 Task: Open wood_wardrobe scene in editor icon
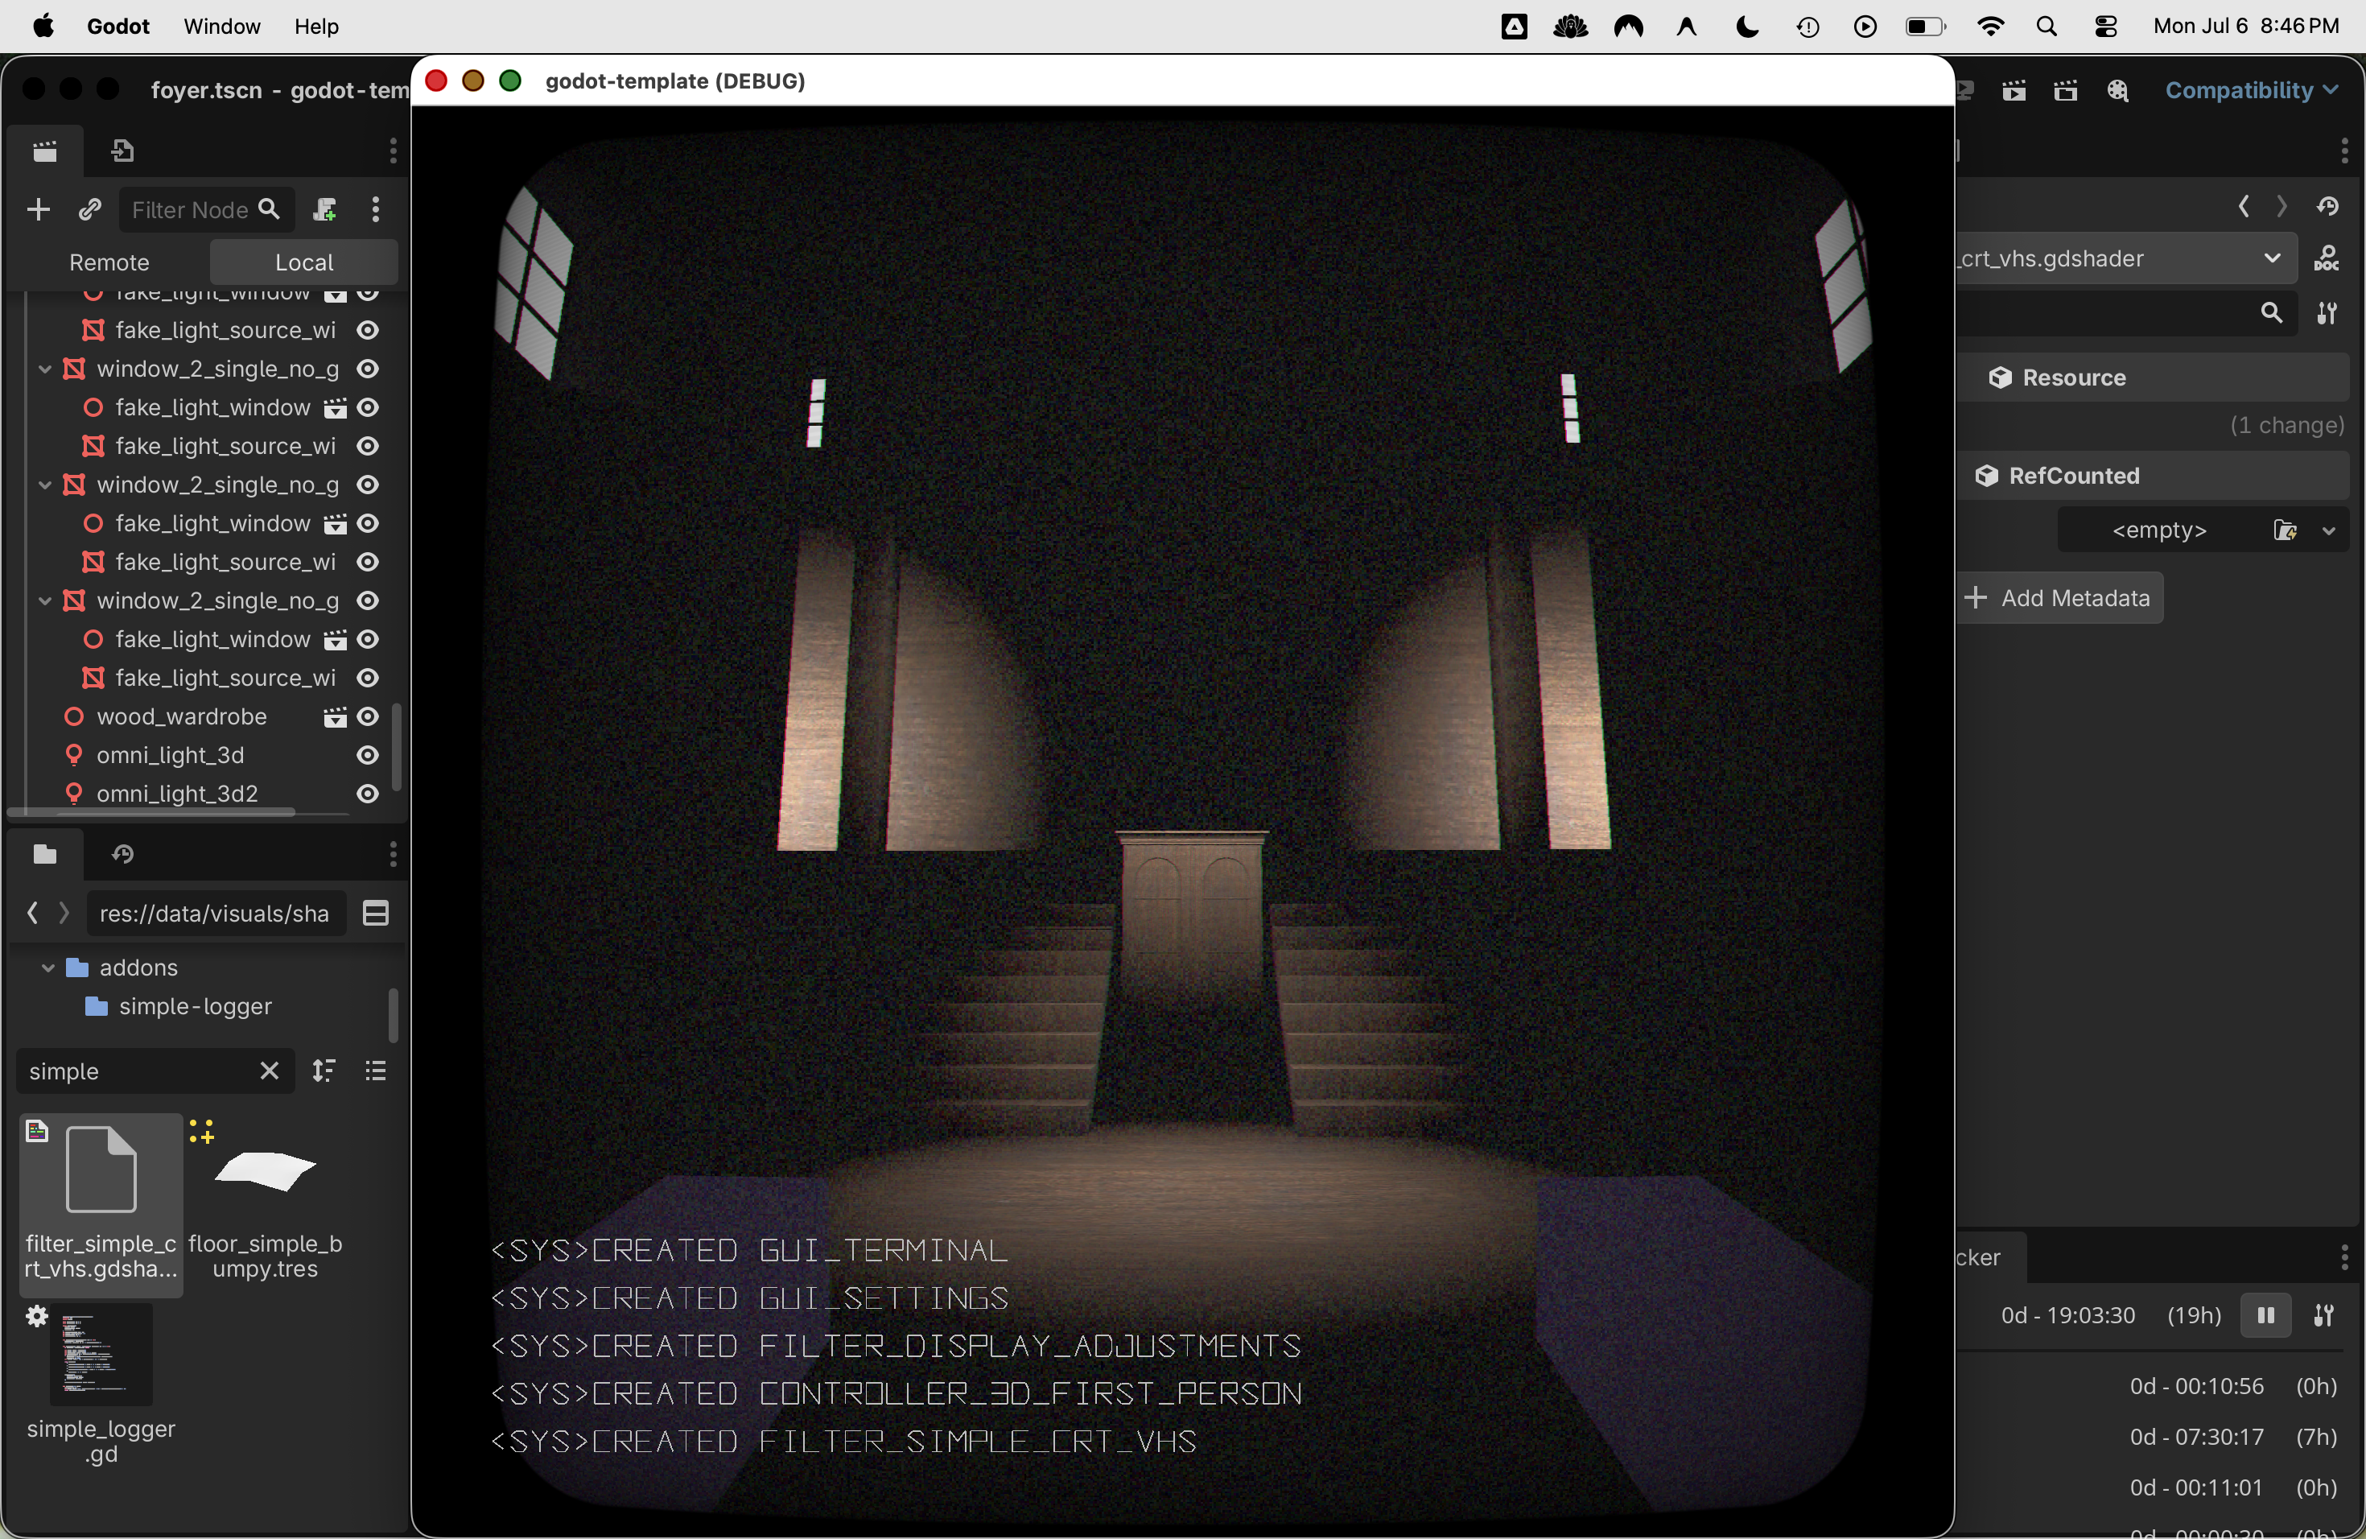pos(335,718)
